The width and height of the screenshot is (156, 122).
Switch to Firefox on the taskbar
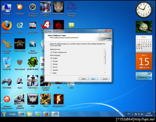[47, 114]
